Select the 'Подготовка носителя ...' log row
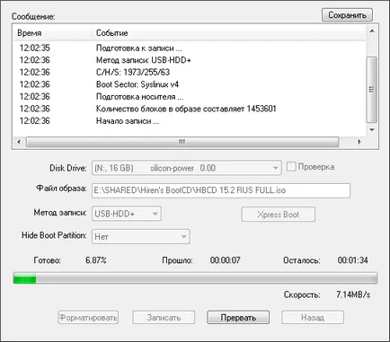 pyautogui.click(x=190, y=97)
